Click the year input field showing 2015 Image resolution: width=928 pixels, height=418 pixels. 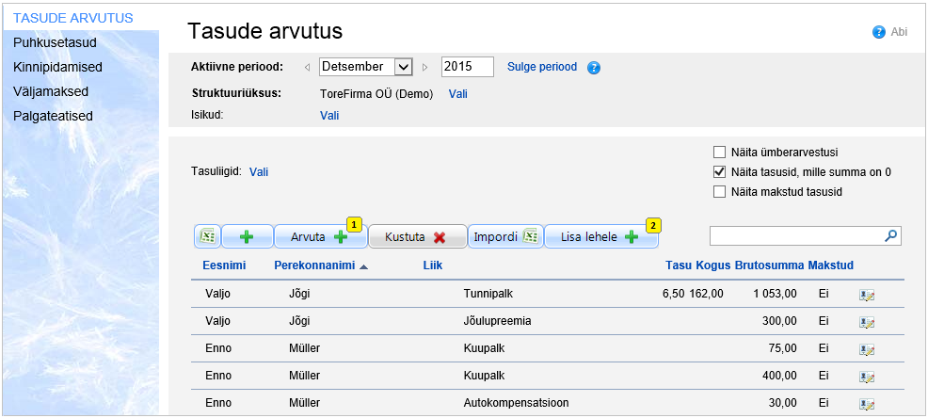tap(467, 67)
